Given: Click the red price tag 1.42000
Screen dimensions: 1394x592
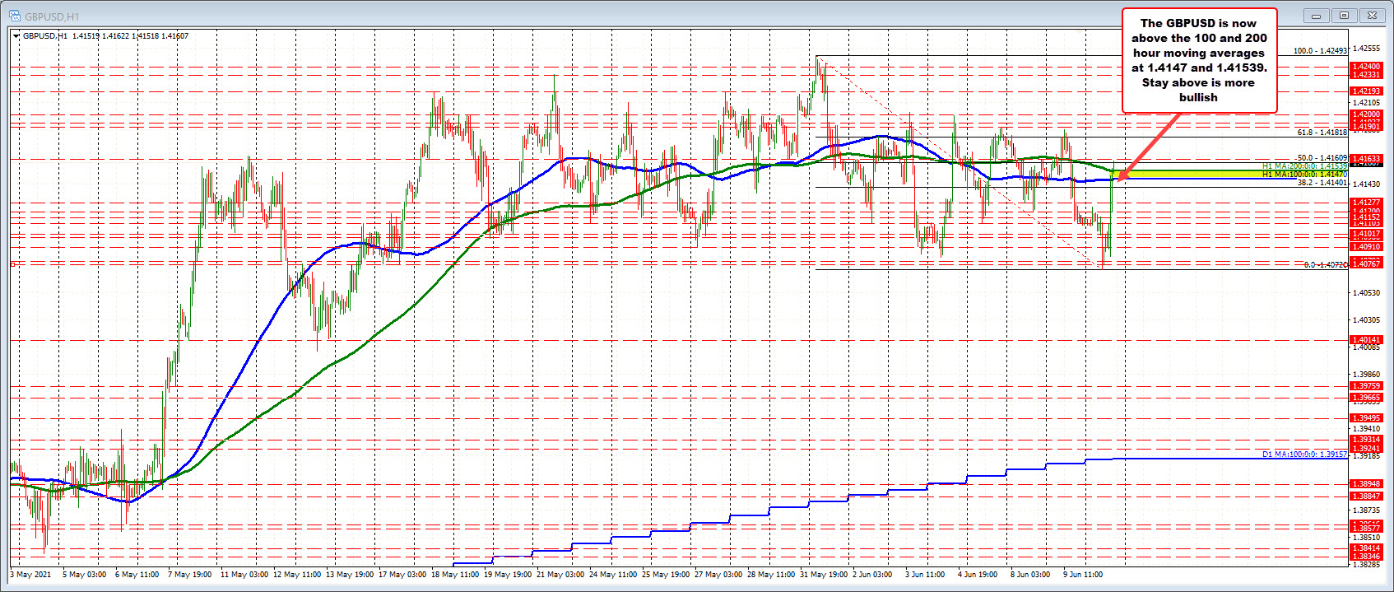Looking at the screenshot, I should pyautogui.click(x=1367, y=114).
